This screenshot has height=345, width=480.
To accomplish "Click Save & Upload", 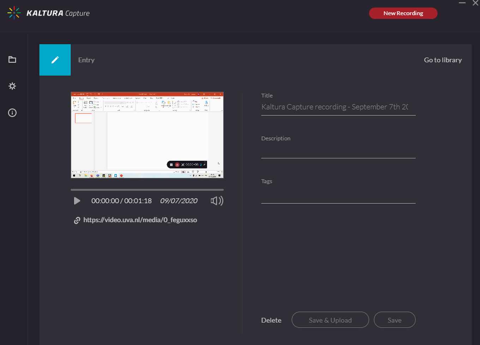I will (x=330, y=320).
